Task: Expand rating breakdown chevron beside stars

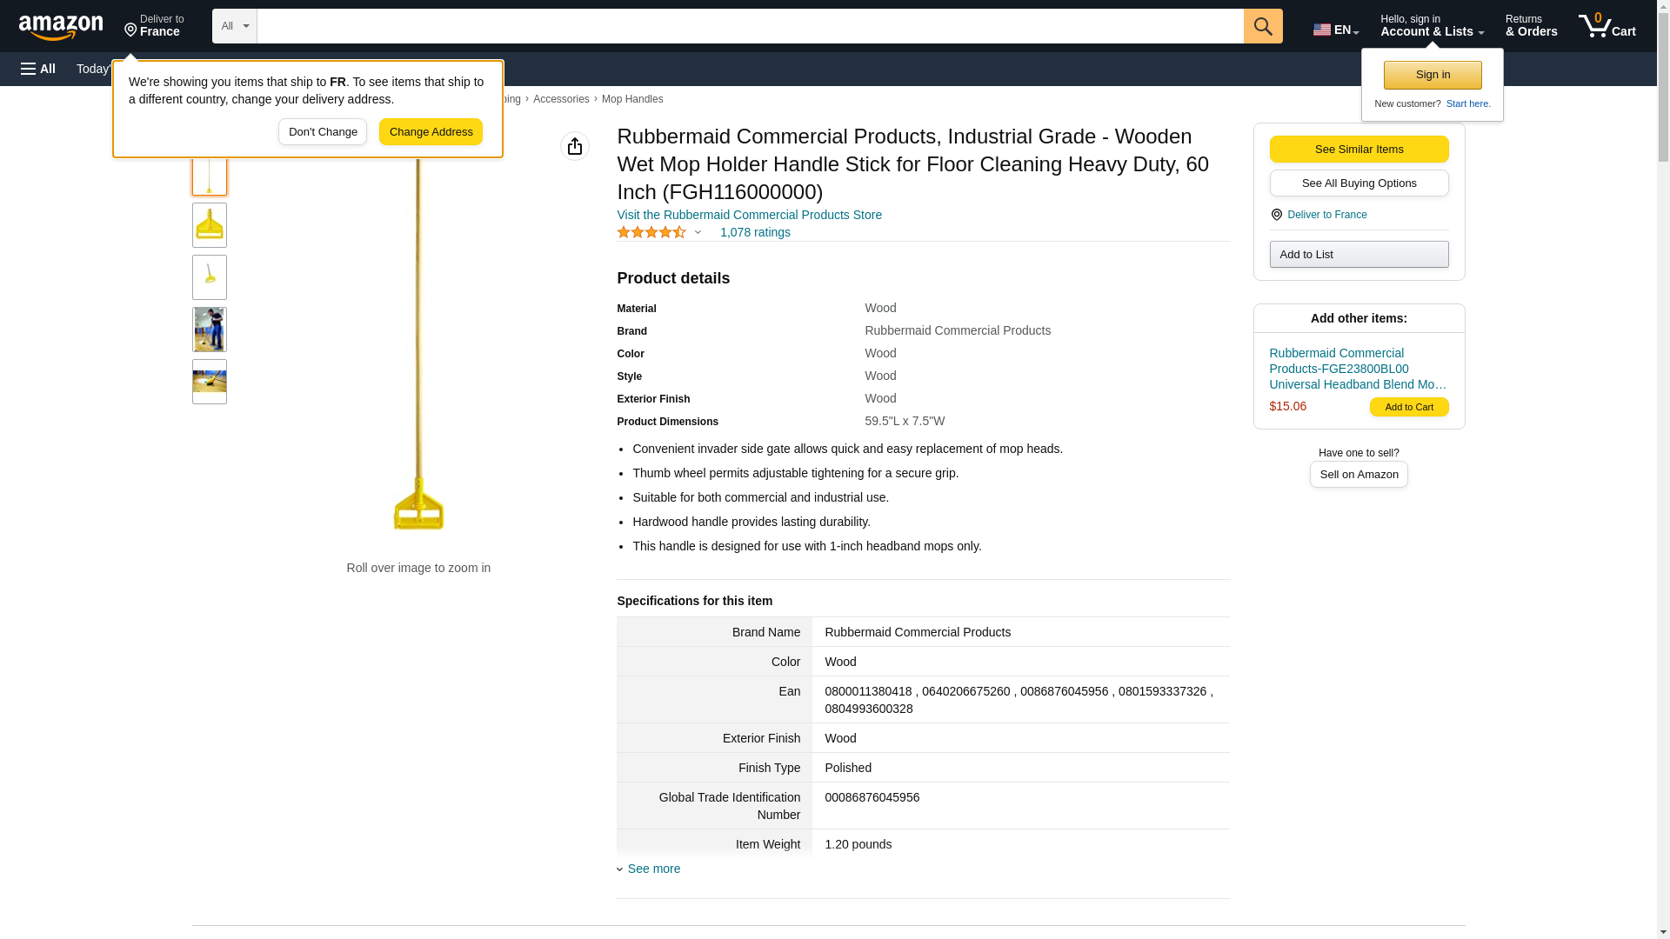Action: (698, 232)
